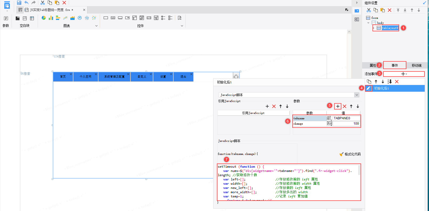Delete the selected parameter with the red X
429x211 pixels.
tap(345, 106)
